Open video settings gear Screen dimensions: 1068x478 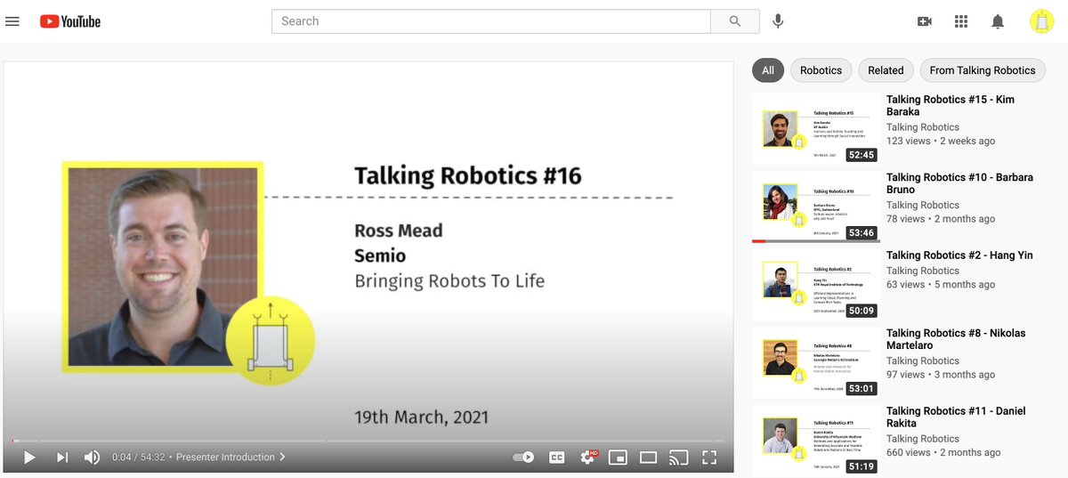pos(588,458)
